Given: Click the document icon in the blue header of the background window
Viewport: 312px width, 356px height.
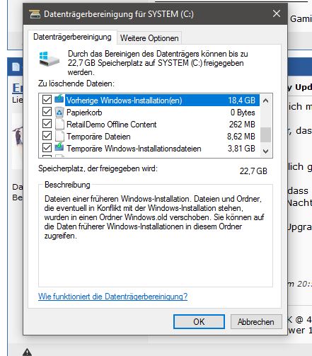Looking at the screenshot, I should (16, 67).
